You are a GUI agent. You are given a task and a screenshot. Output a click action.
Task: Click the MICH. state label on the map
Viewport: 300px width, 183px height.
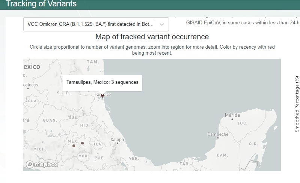pyautogui.click(x=39, y=149)
